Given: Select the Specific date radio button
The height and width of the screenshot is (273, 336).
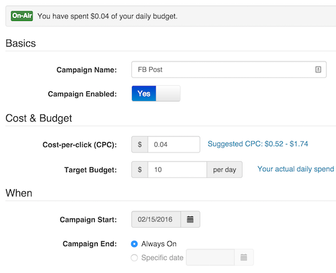Looking at the screenshot, I should [134, 258].
